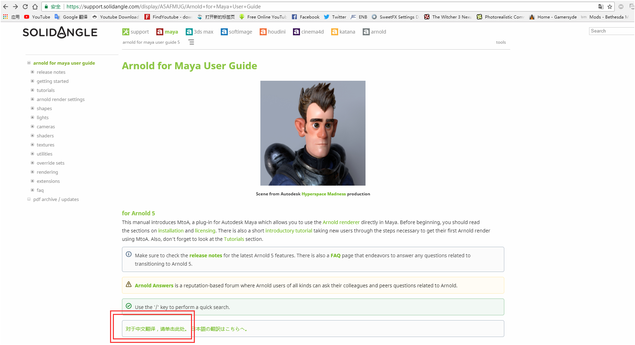Expand the shapes tree node

point(32,108)
